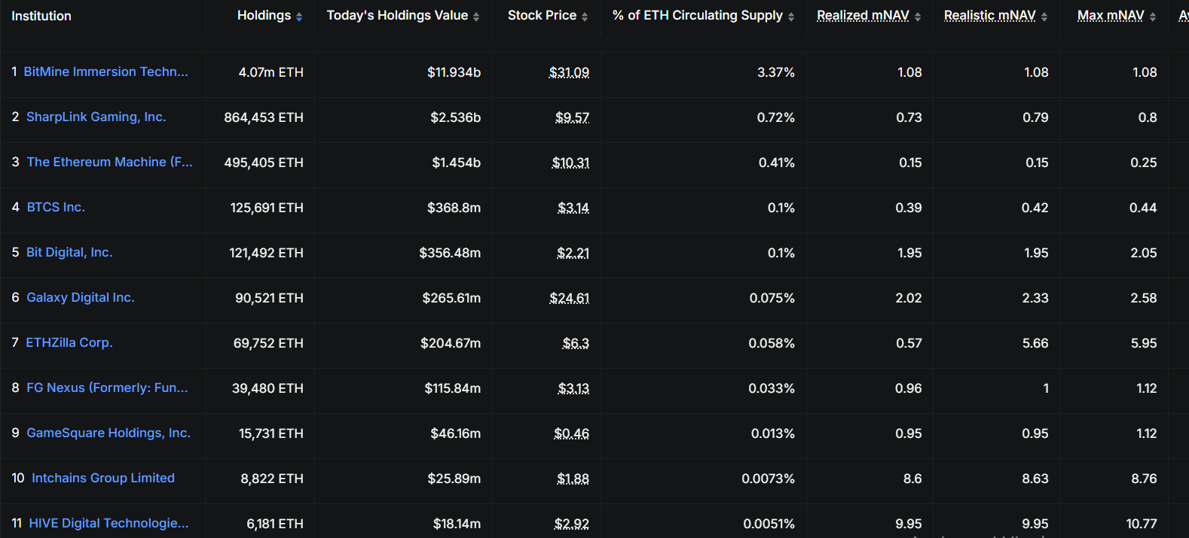Click sort arrows for % of ETH Circulating Supply
The height and width of the screenshot is (538, 1189).
791,17
